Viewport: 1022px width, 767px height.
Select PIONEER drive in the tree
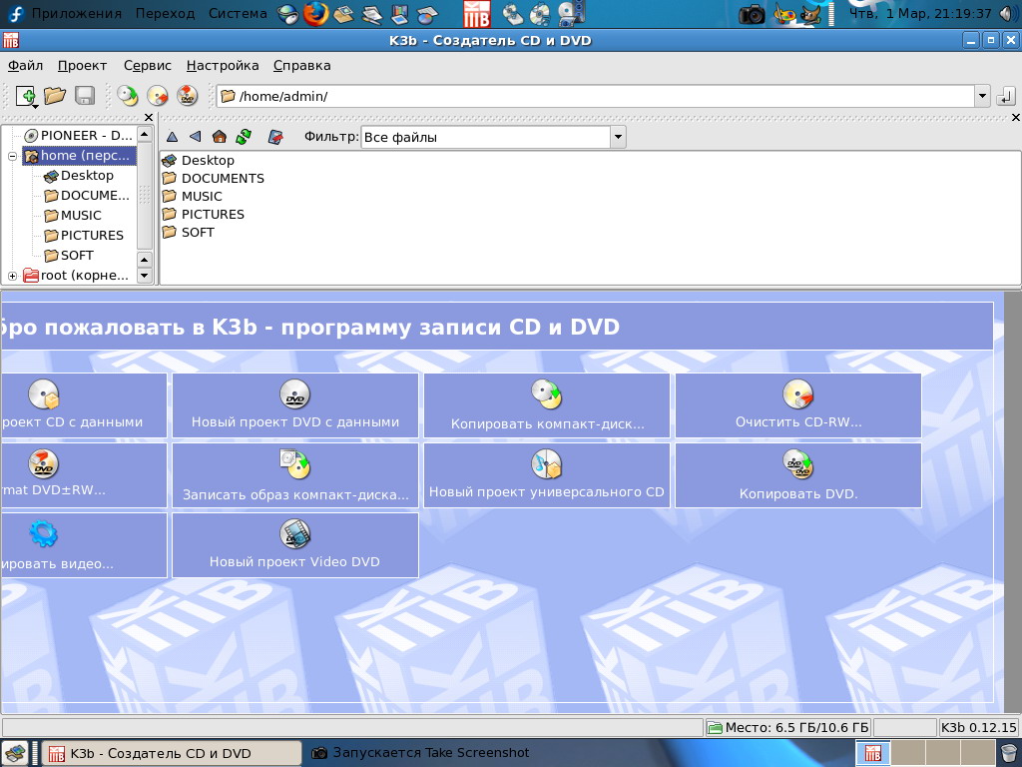click(x=78, y=136)
